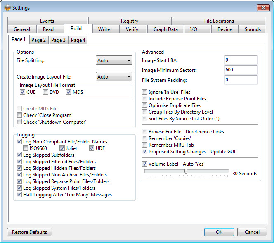Uncheck the CUE layout format
Viewport: 274px width, 243px height.
[22, 92]
